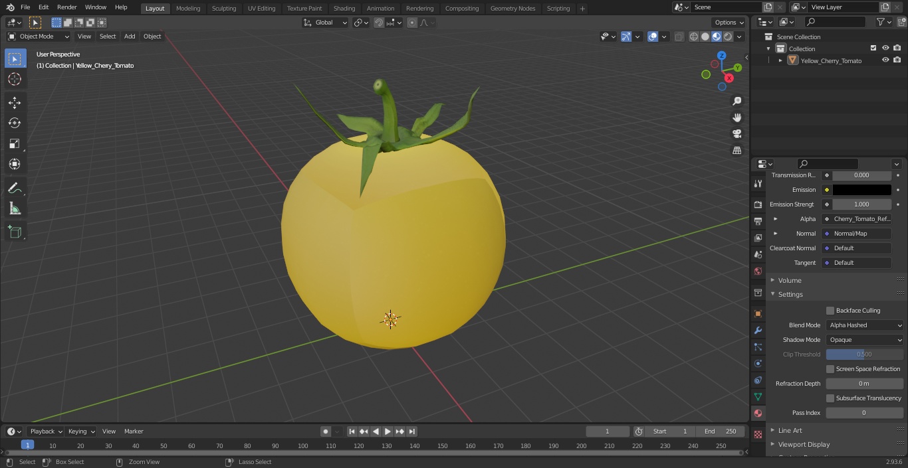Toggle X-ray display
This screenshot has height=468, width=908.
tap(679, 37)
